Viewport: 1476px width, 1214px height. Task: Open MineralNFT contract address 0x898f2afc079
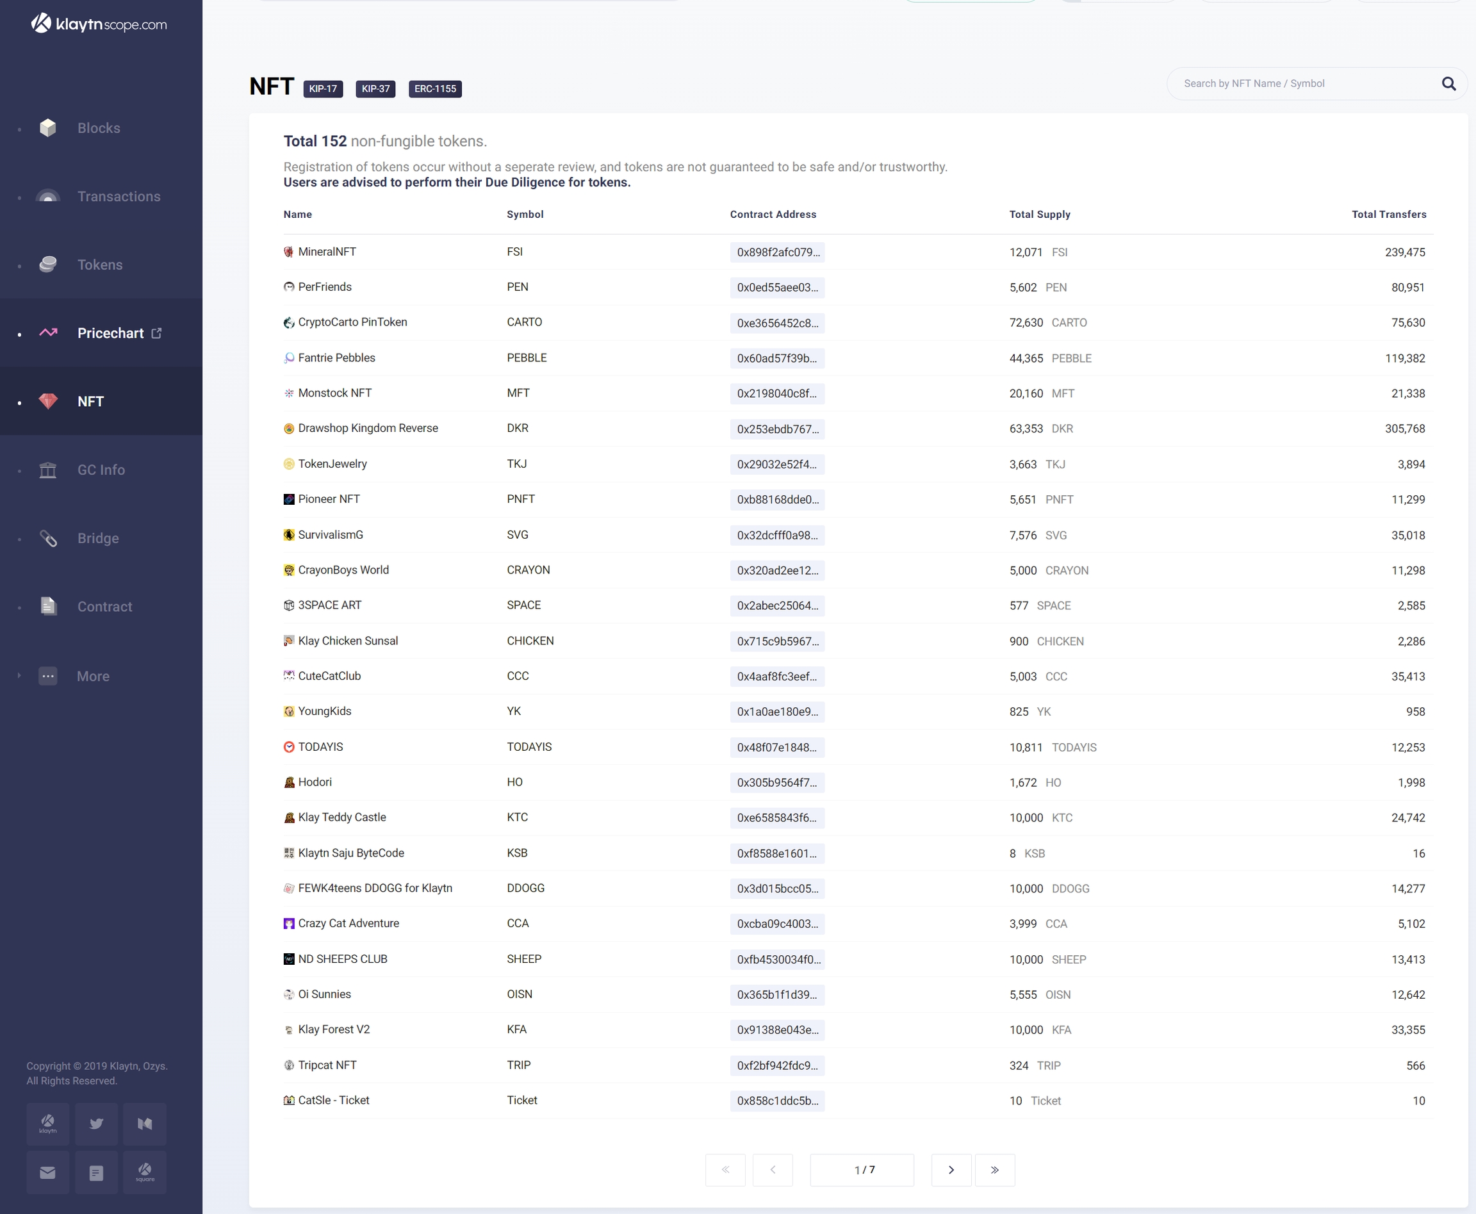(x=777, y=252)
